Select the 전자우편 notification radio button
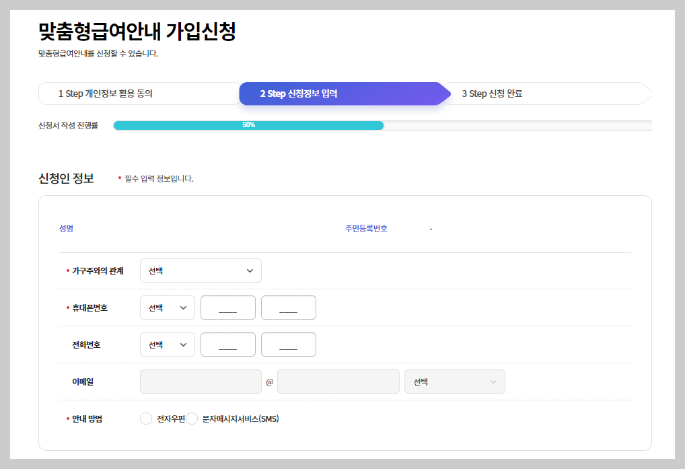The height and width of the screenshot is (469, 685). pos(146,418)
